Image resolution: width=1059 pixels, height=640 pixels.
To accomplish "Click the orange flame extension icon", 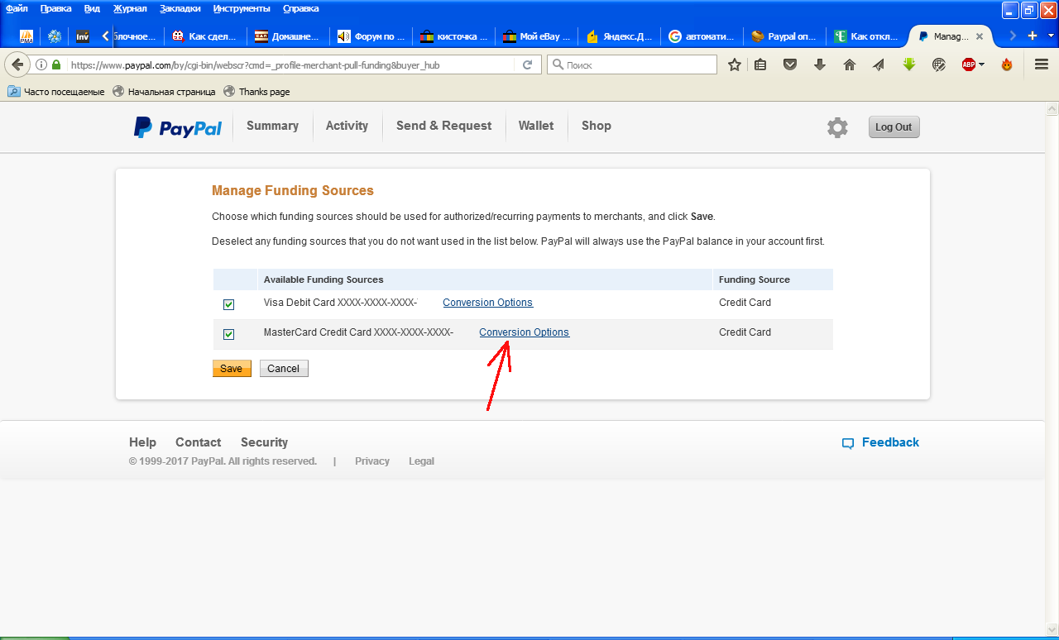I will pyautogui.click(x=1006, y=64).
